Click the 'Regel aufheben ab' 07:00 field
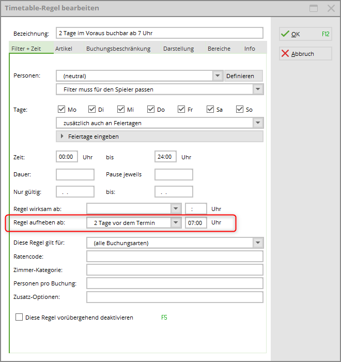 [x=196, y=222]
